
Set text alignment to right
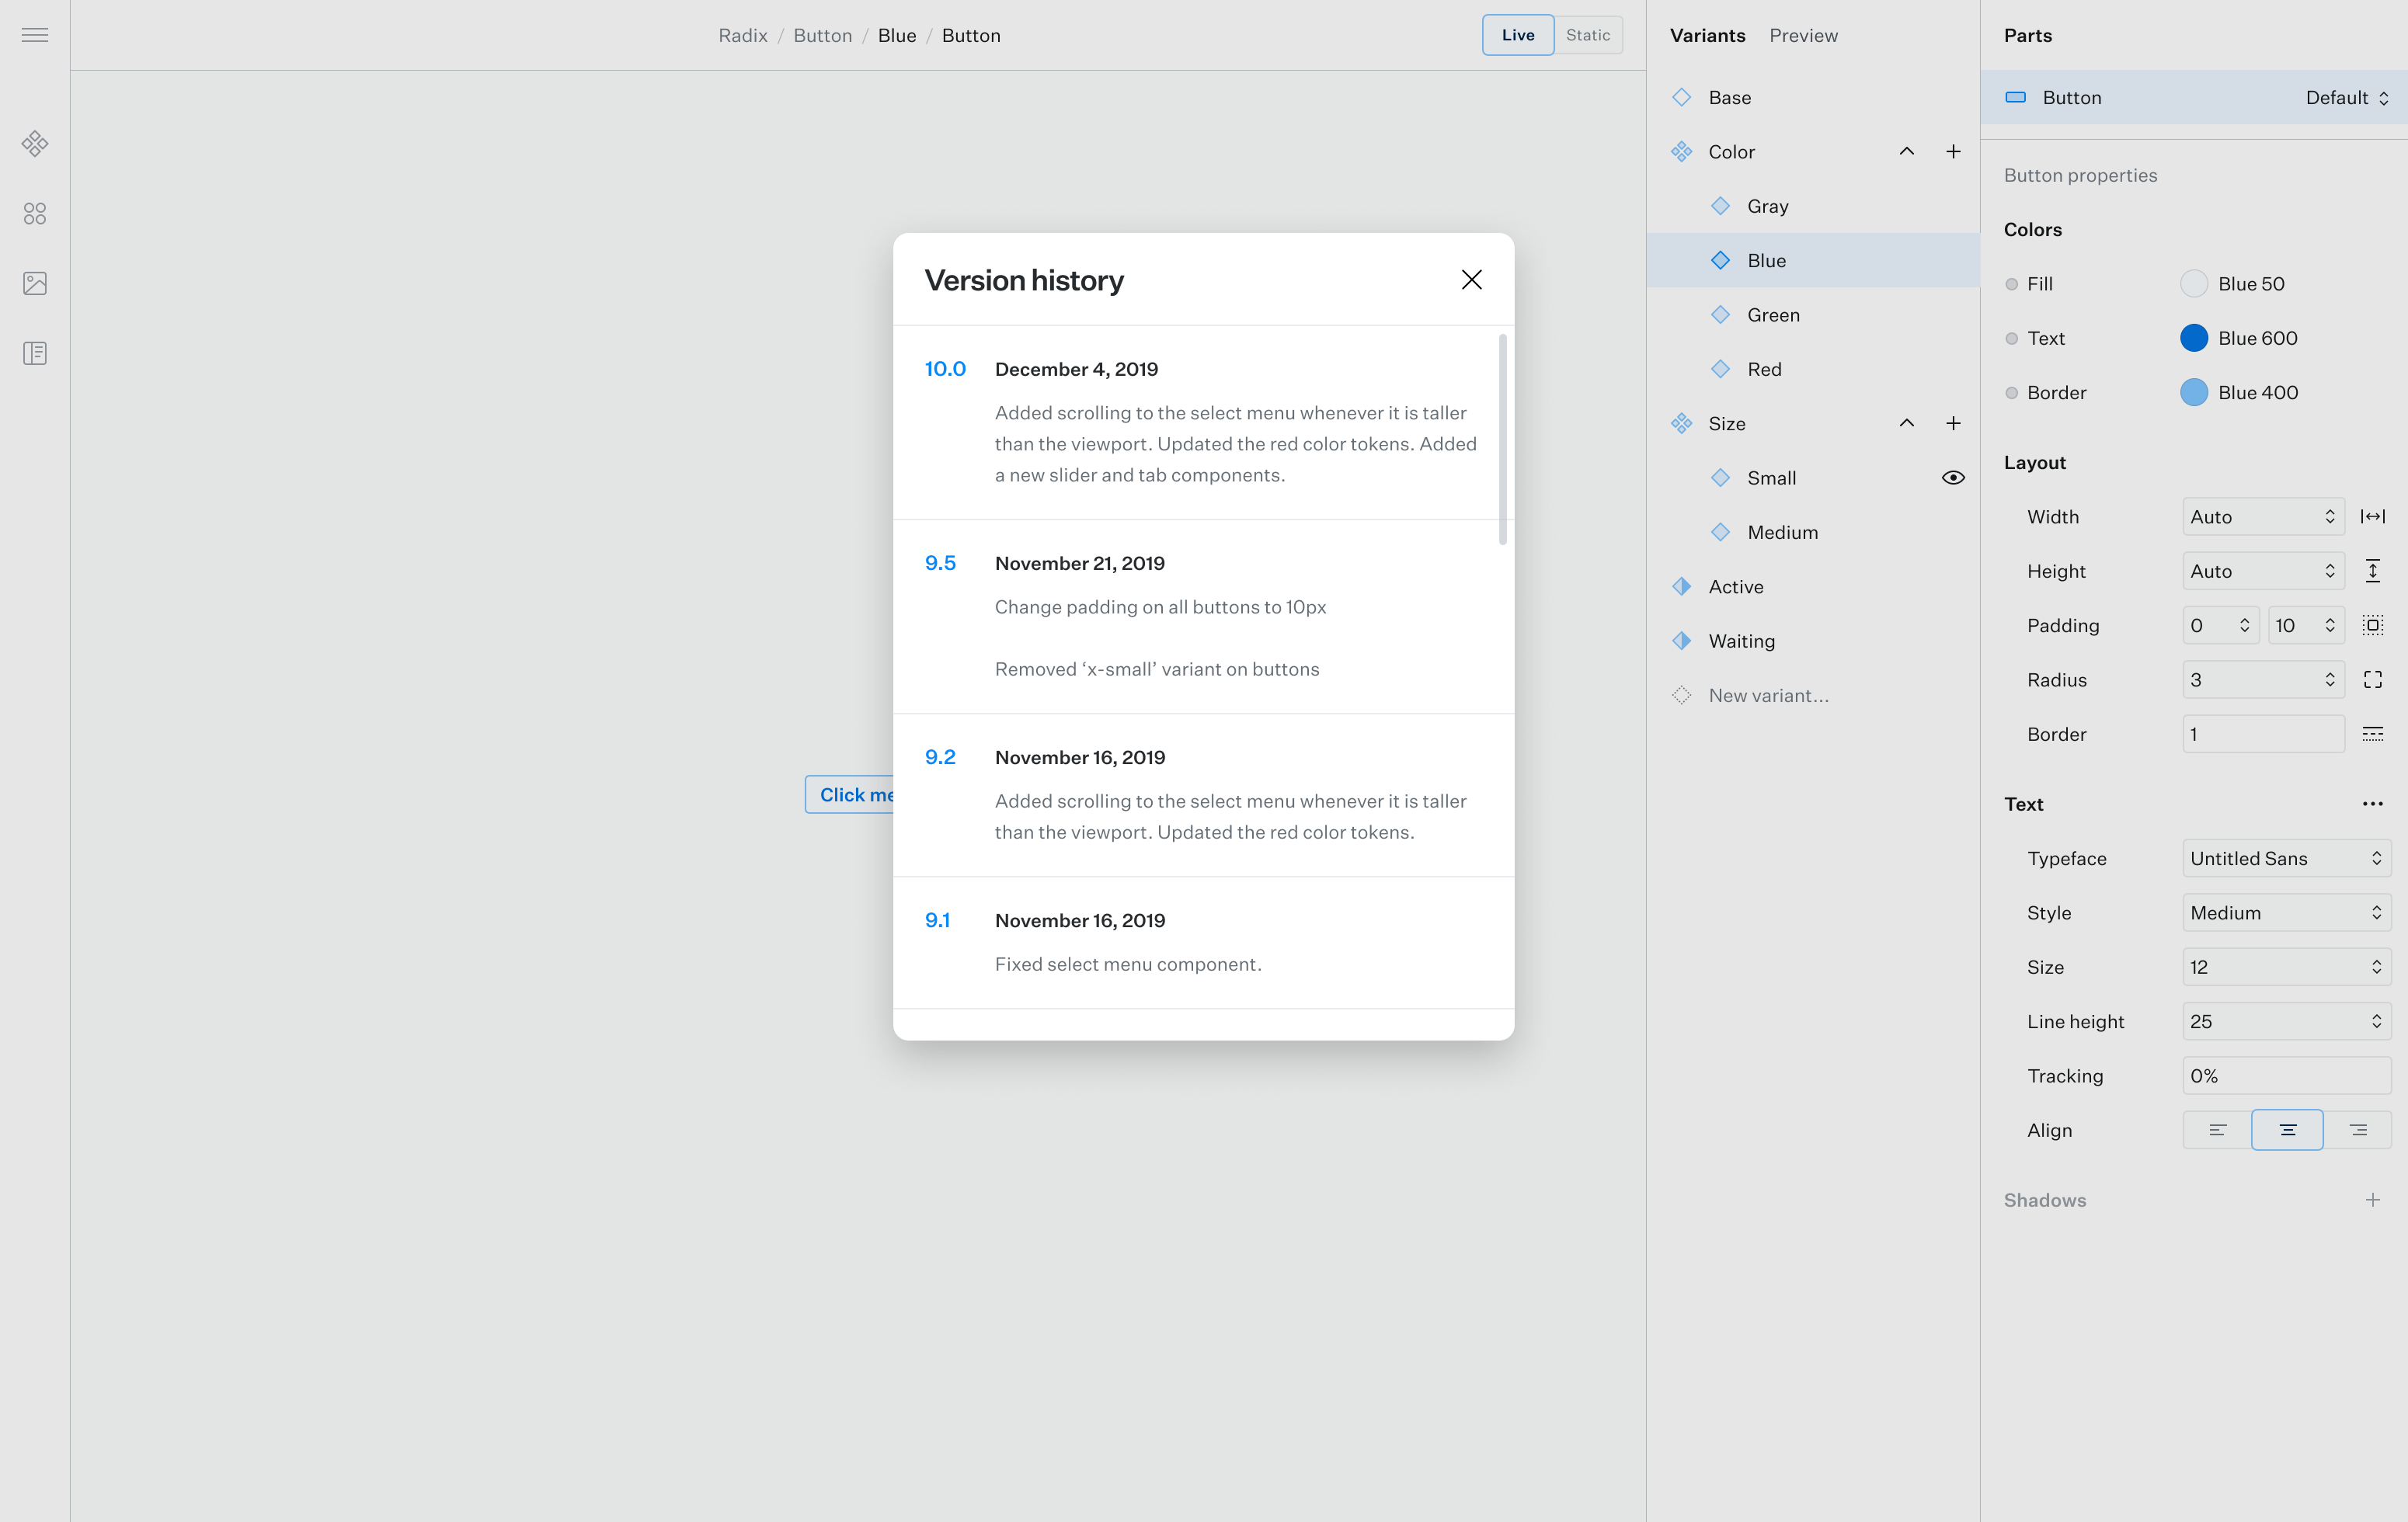(2357, 1130)
